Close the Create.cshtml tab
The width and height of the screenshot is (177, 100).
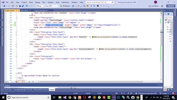19,11
